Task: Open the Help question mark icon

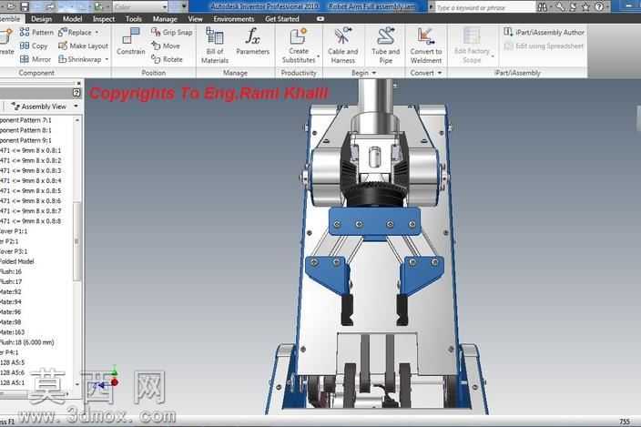Action: 599,7
